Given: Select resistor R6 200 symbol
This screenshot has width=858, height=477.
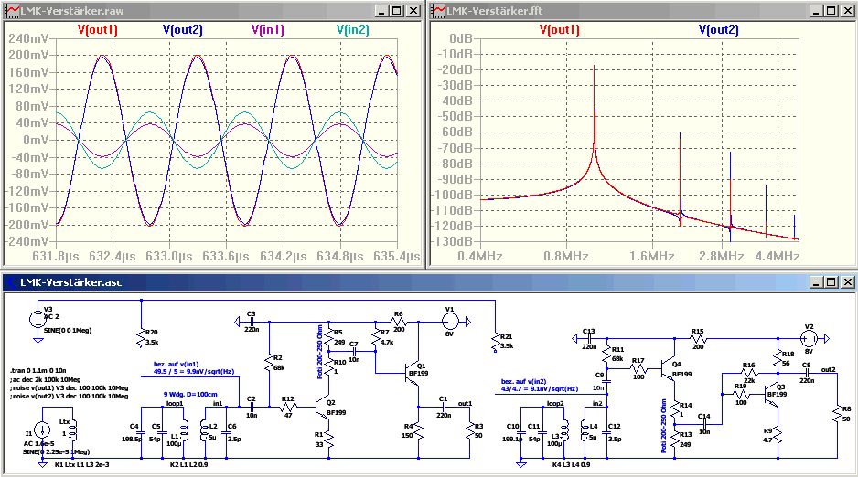Looking at the screenshot, I should coord(399,322).
